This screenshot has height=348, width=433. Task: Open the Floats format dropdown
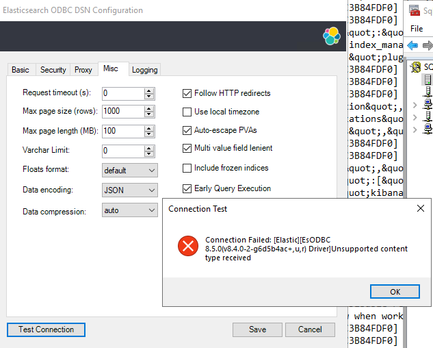(x=130, y=170)
